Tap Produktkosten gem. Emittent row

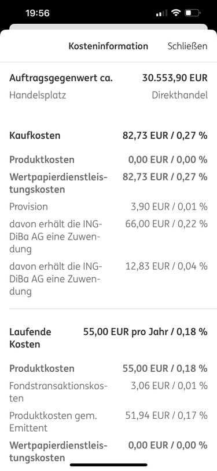tap(108, 422)
